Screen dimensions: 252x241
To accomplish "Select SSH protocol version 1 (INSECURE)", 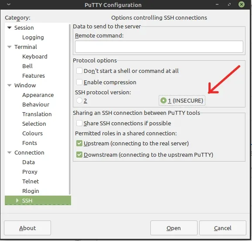I will (163, 100).
